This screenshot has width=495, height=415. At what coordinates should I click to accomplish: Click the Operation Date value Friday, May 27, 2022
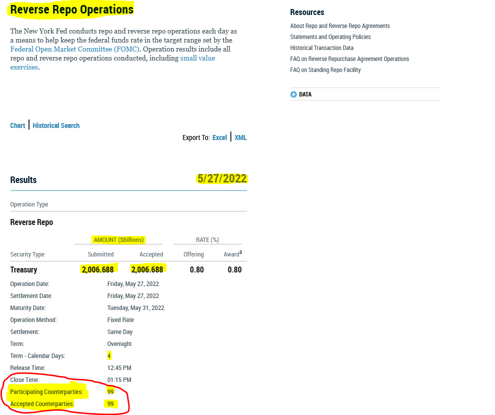click(133, 284)
